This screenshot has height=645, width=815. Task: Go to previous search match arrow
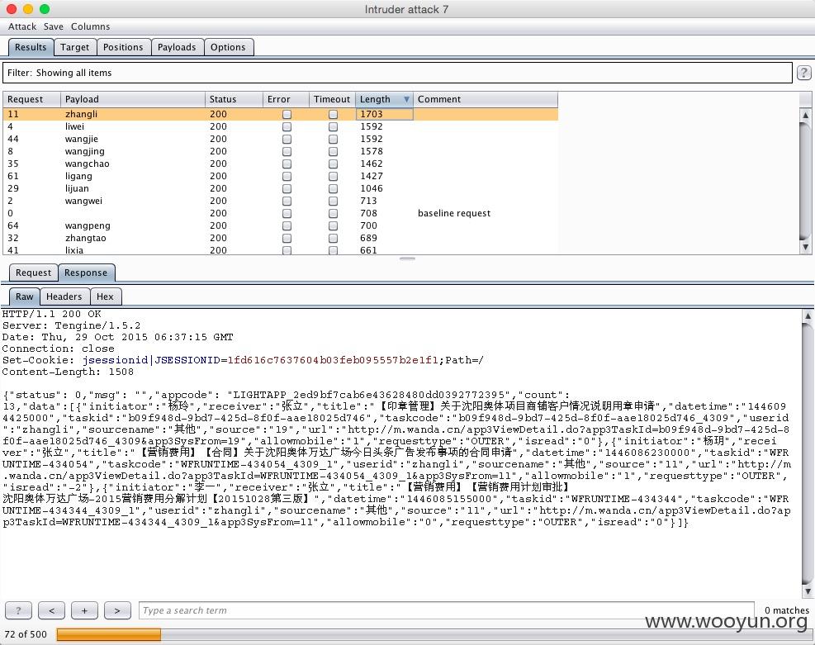pyautogui.click(x=51, y=610)
